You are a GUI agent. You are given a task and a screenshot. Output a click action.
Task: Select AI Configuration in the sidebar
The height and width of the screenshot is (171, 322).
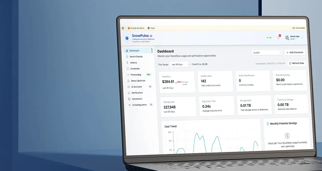(139, 105)
